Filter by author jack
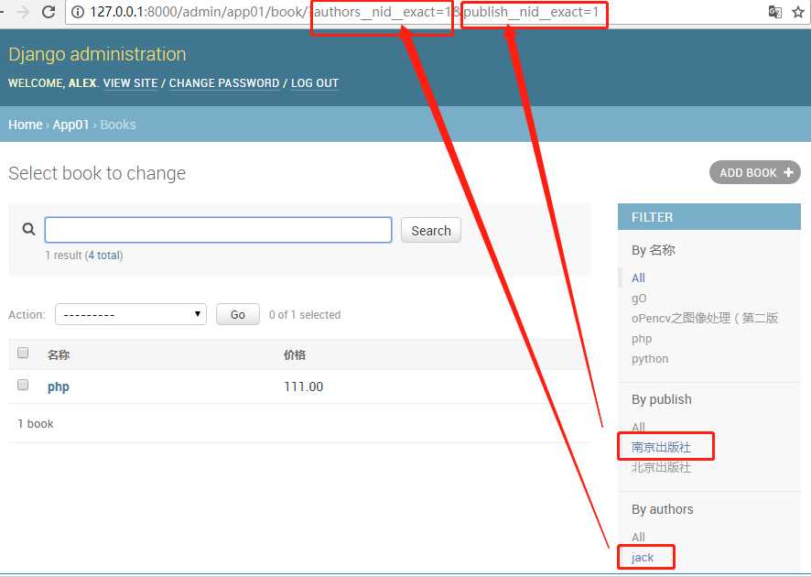Viewport: 811px width, 577px height. pyautogui.click(x=643, y=558)
